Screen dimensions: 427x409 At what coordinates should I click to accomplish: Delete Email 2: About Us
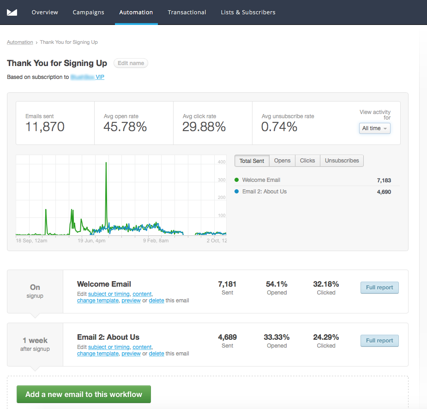156,354
